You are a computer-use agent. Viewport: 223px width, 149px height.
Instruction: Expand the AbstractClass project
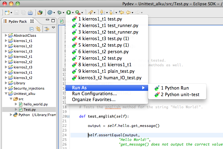6,35
